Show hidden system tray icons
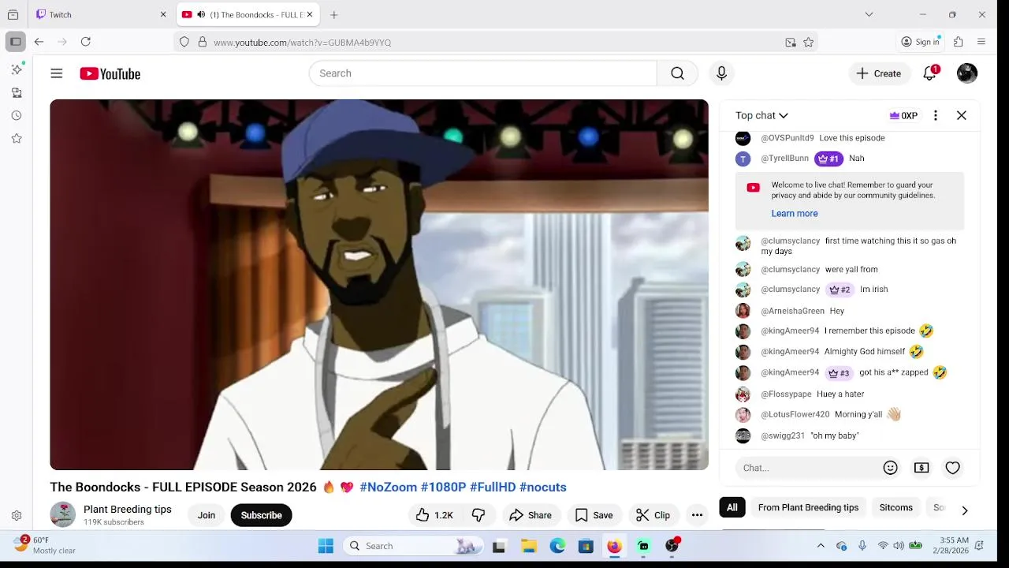This screenshot has width=1009, height=568. point(821,546)
